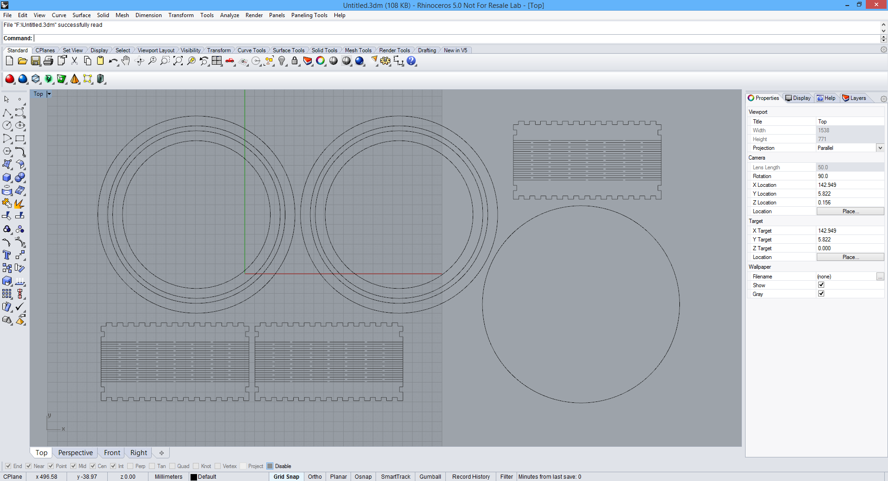Uncheck the wallpaper Gray checkbox

[x=821, y=294]
